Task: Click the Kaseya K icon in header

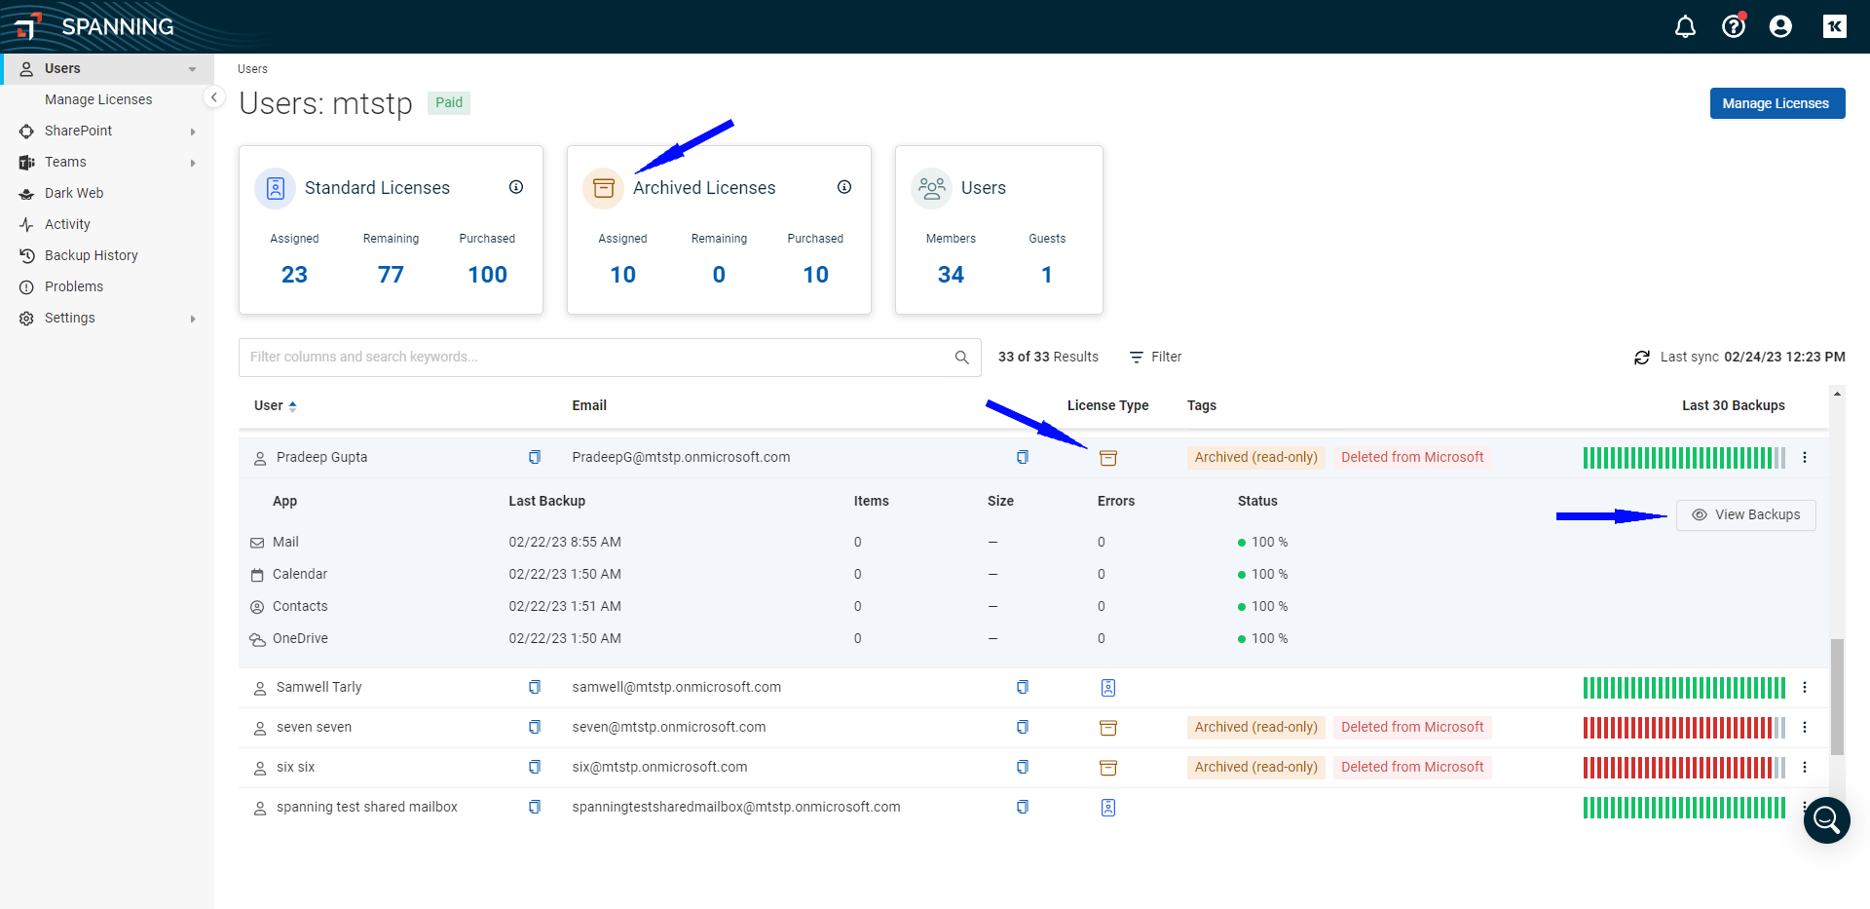Action: [1835, 26]
